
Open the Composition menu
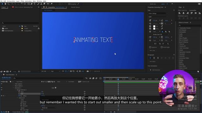tap(11, 1)
